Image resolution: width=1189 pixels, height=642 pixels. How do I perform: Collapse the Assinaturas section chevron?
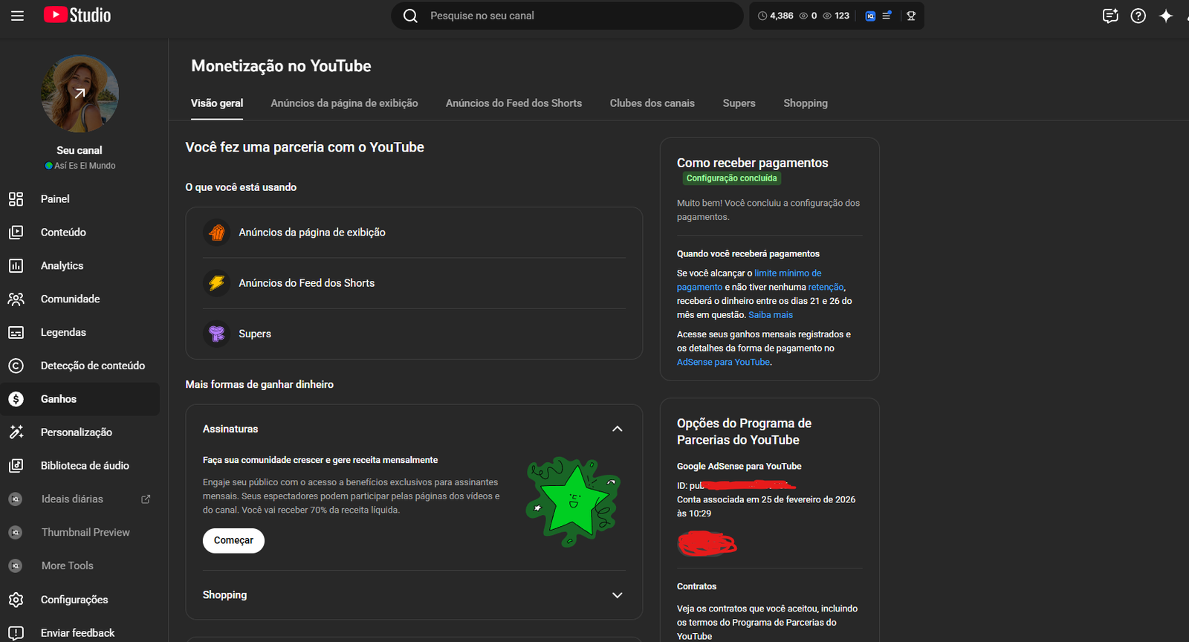[x=617, y=429]
